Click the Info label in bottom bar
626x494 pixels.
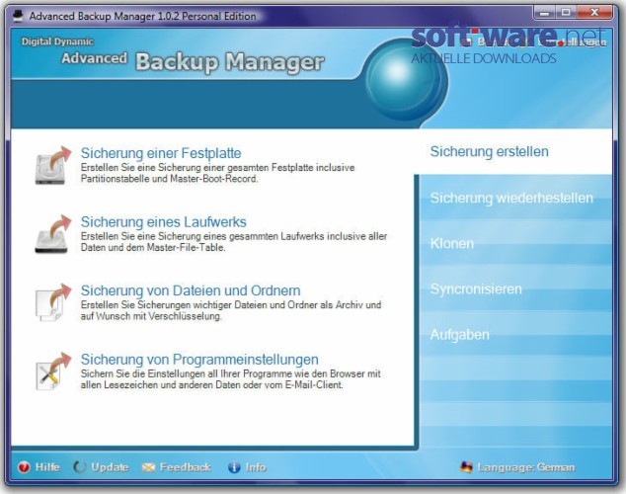click(x=256, y=467)
